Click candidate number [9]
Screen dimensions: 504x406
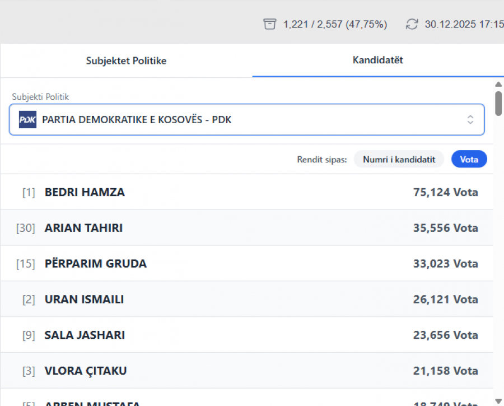(x=29, y=335)
